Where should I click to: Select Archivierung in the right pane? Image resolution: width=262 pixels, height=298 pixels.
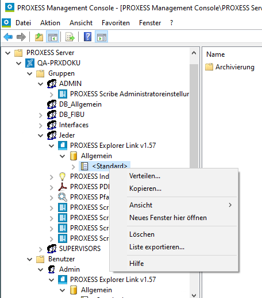tap(235, 67)
